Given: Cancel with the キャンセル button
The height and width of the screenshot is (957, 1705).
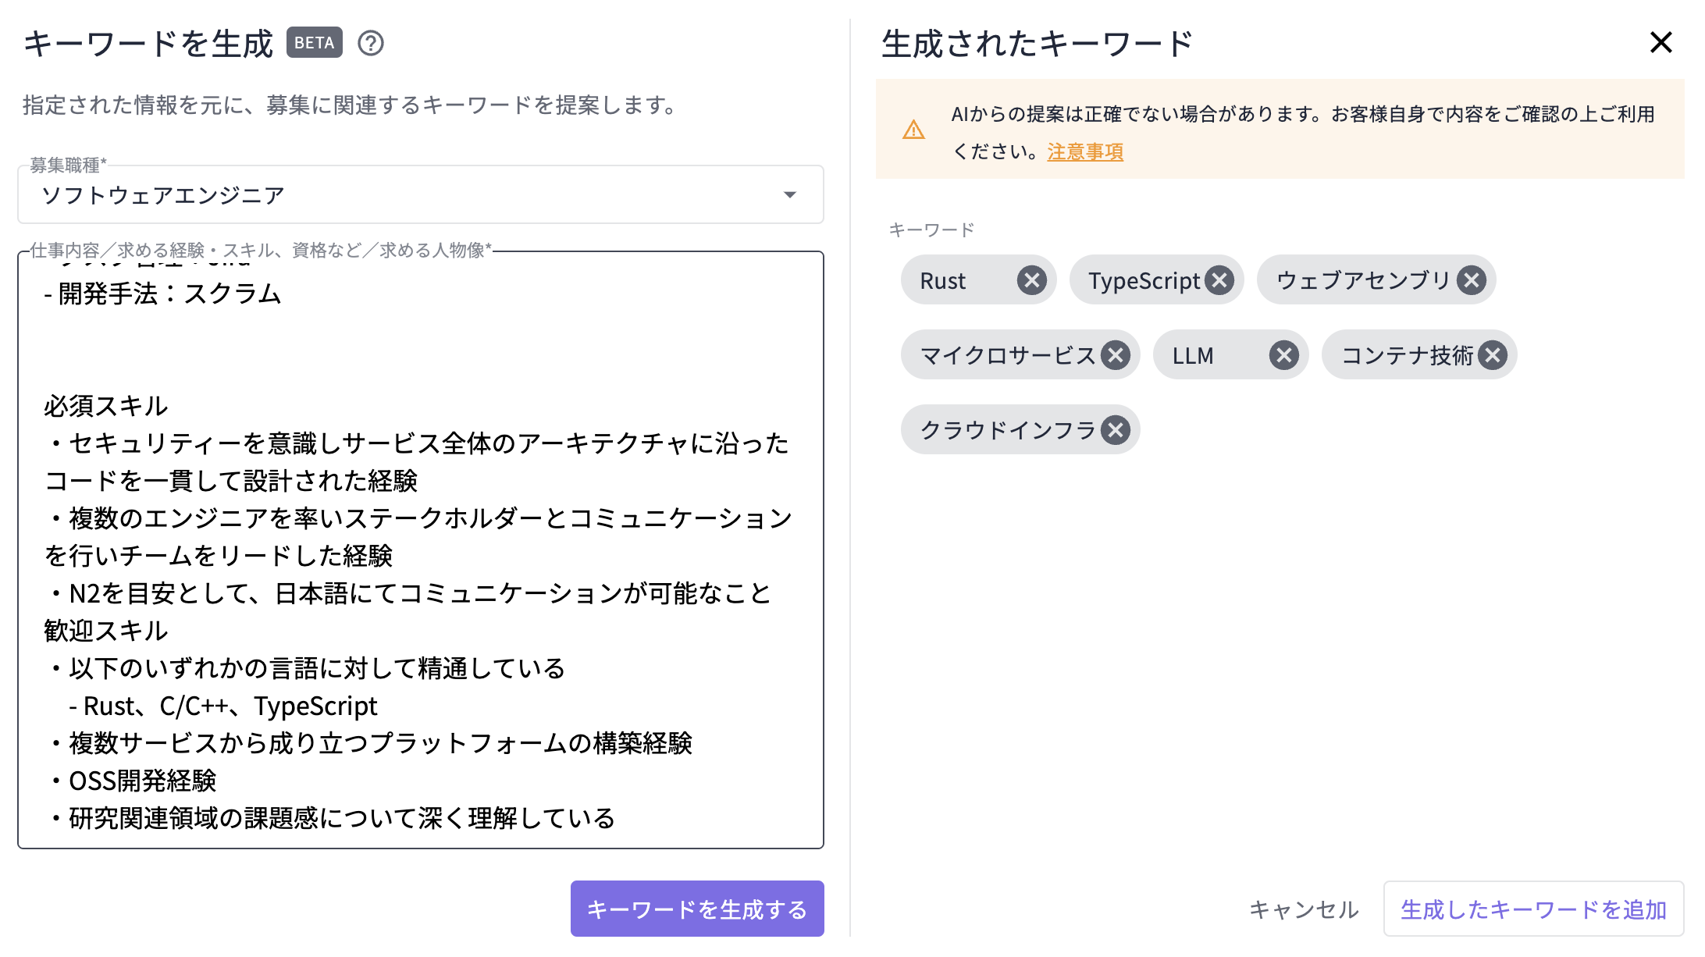Looking at the screenshot, I should 1304,909.
